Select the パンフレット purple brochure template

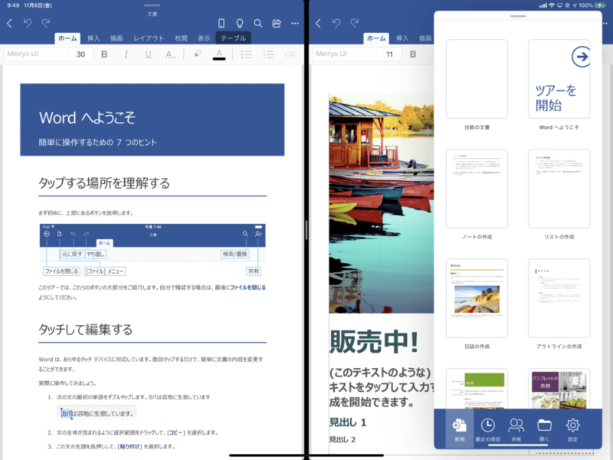pos(559,389)
